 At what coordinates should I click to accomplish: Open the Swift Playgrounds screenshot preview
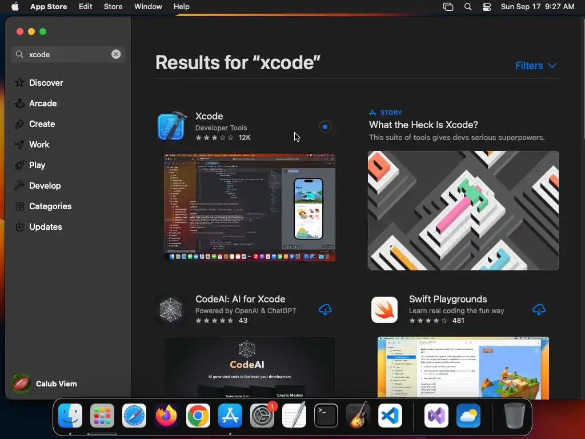point(463,368)
